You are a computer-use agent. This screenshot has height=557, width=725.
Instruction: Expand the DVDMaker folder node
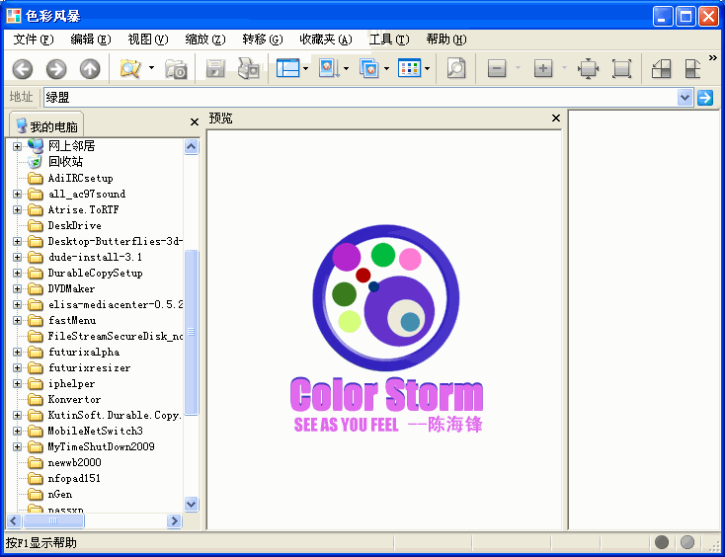pos(17,289)
